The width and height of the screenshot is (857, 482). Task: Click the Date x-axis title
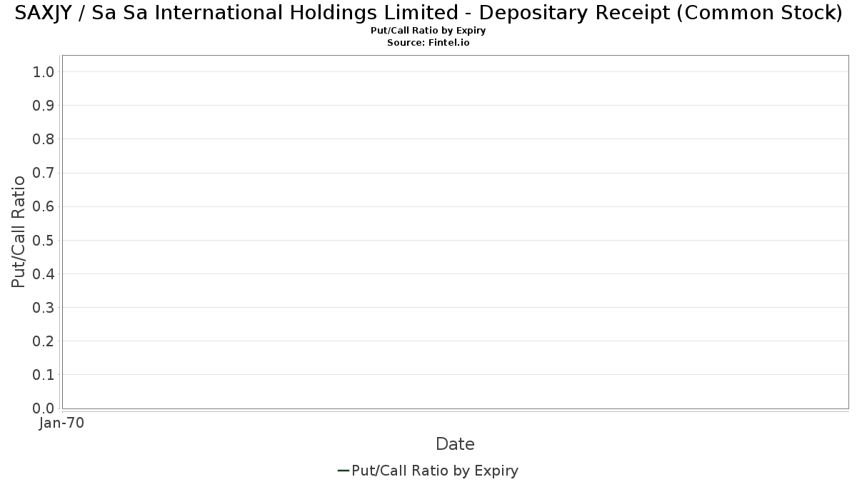455,444
